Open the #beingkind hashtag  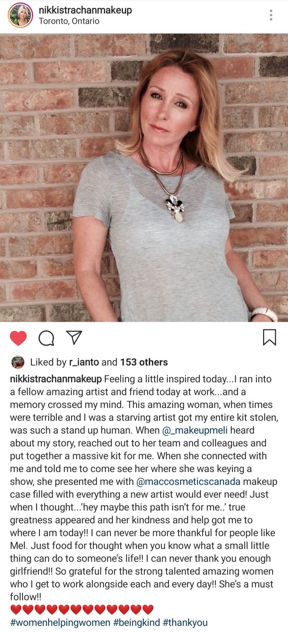click(137, 623)
